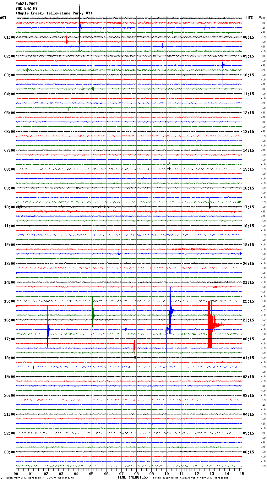Select the 03:00 MST row label
The height and width of the screenshot is (482, 267).
click(10, 75)
